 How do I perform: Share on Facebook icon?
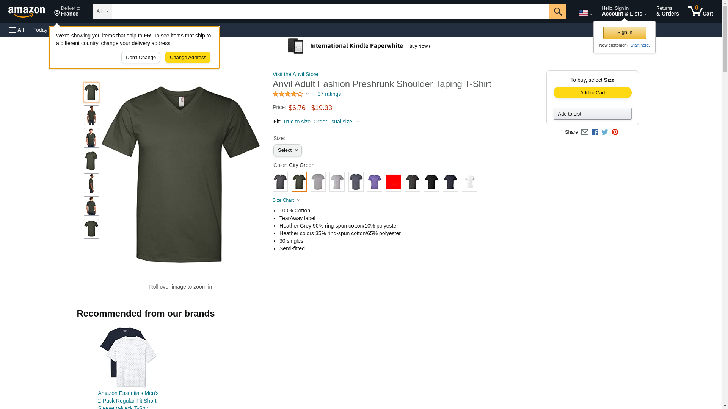click(x=595, y=132)
